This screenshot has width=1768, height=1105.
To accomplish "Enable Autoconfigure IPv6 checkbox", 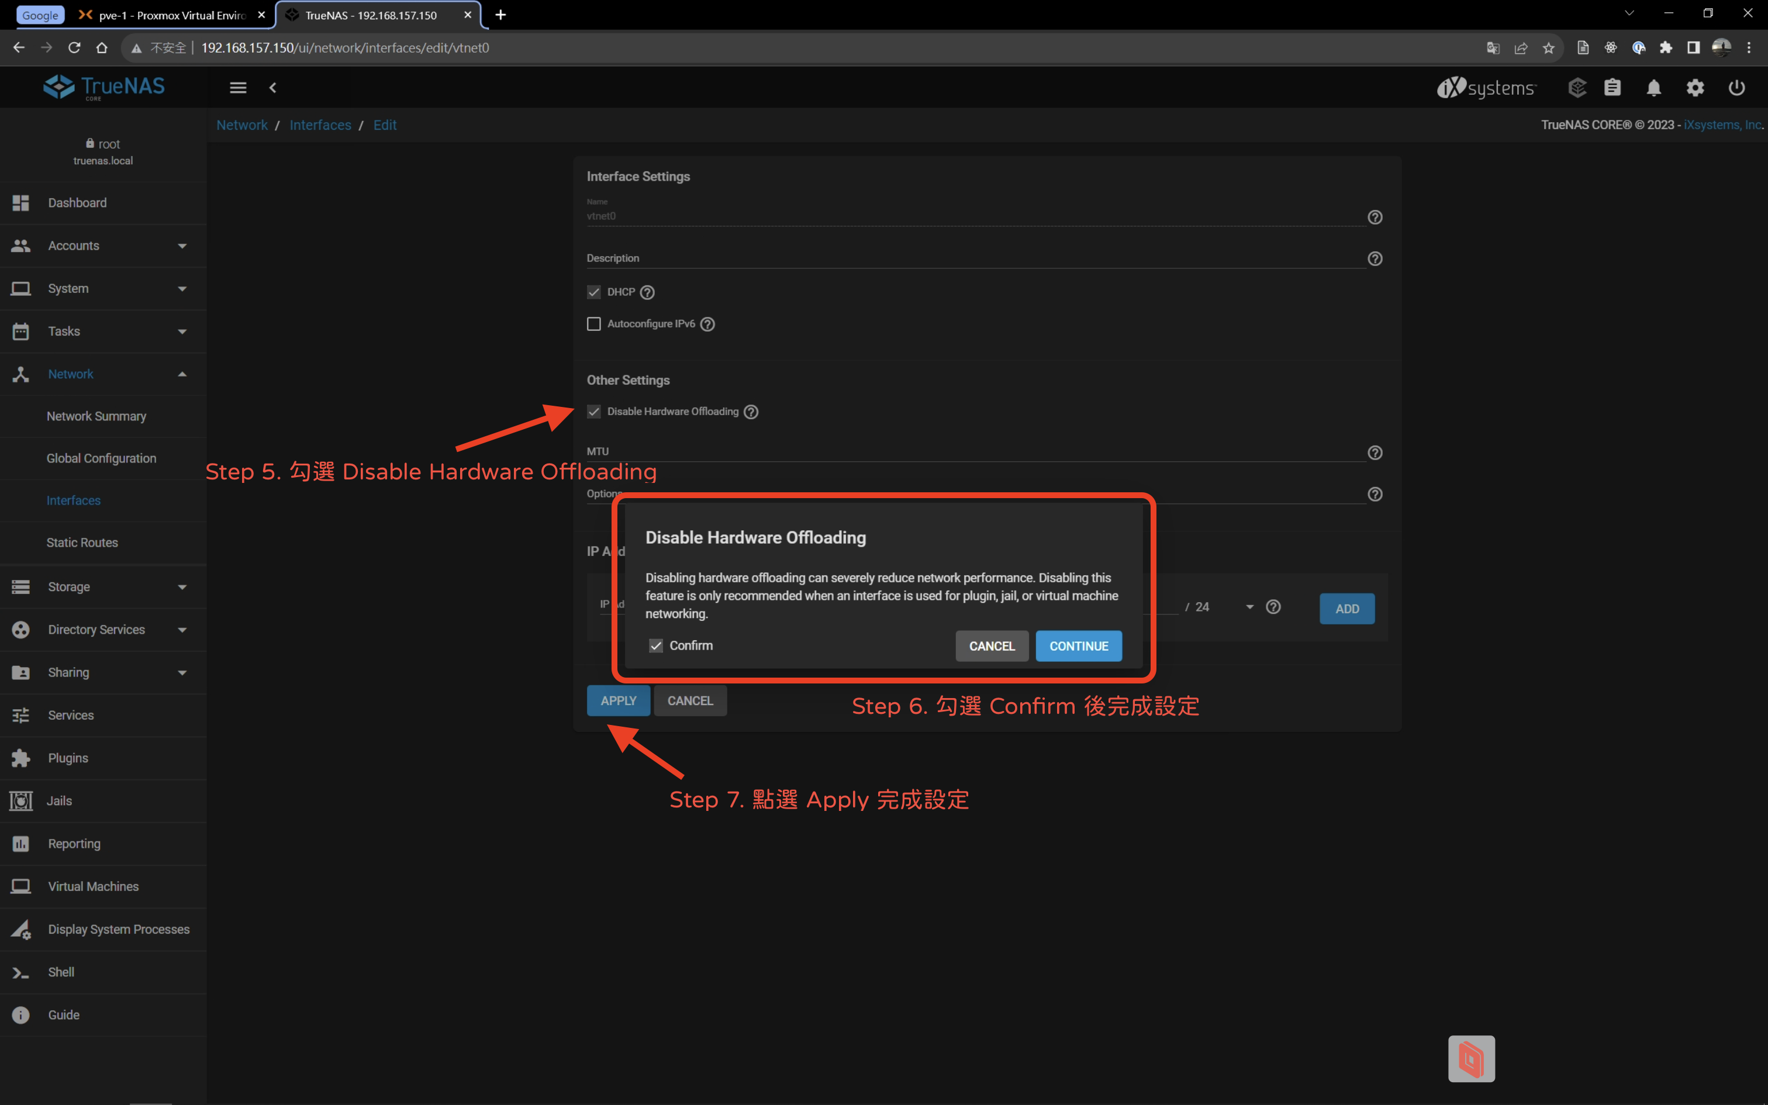I will click(594, 324).
